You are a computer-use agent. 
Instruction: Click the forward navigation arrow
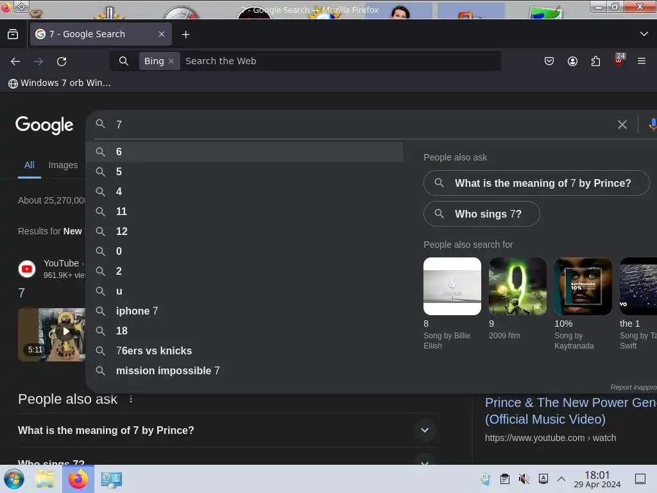pos(38,62)
